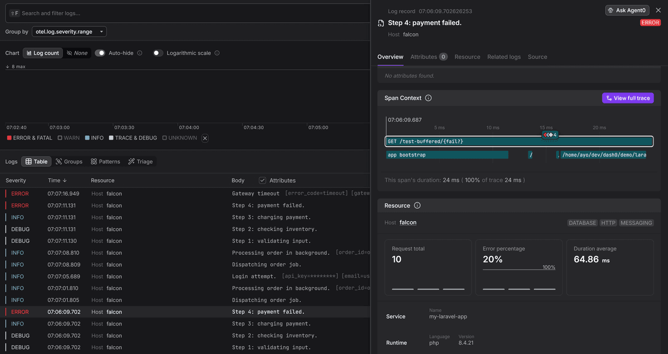Click the log record document icon

click(381, 23)
